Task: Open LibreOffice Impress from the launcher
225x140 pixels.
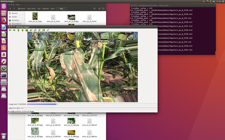Action: [x=4, y=41]
